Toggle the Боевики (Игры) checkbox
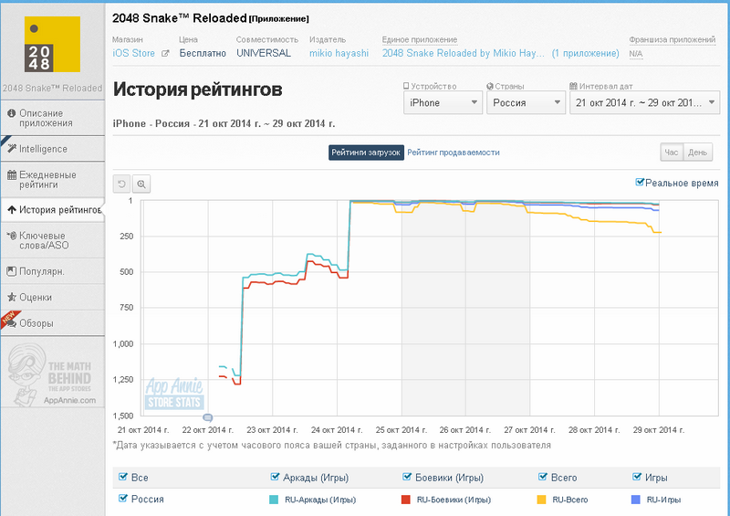Screen dimensions: 730x516 tap(407, 477)
